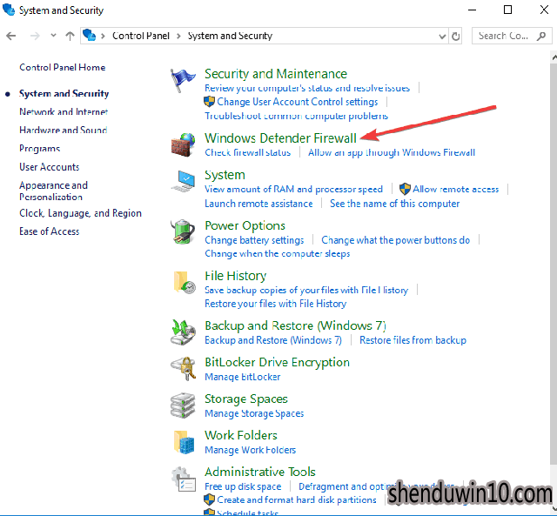Open User Accounts category

point(50,167)
